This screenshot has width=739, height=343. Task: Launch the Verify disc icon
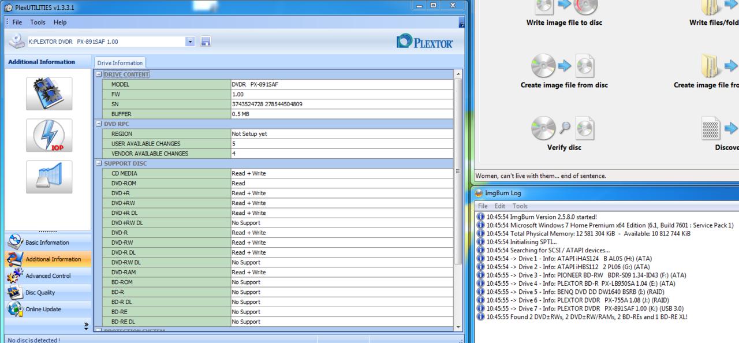[564, 128]
